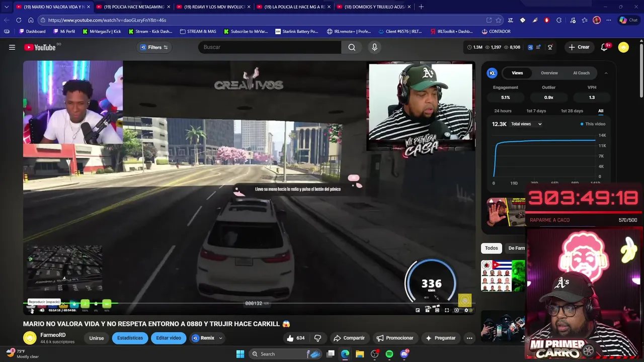The height and width of the screenshot is (362, 644).
Task: Click the red hand ad-blocker extension
Action: pos(547,20)
